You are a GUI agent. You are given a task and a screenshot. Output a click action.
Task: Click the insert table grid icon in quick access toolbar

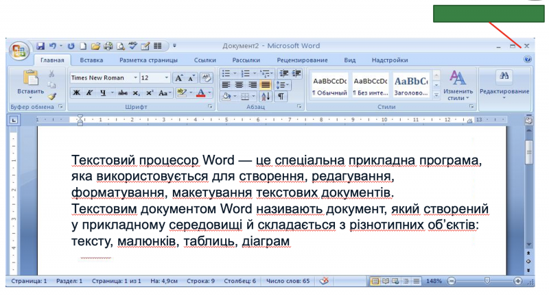click(x=158, y=46)
